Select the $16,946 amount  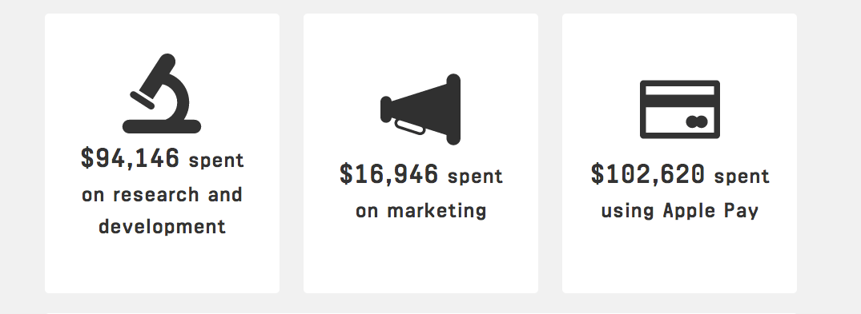(x=388, y=174)
